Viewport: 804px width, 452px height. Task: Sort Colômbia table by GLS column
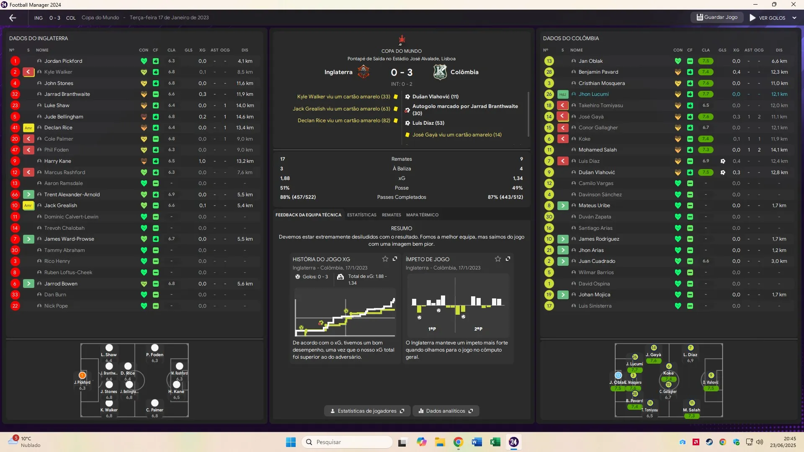(x=722, y=50)
